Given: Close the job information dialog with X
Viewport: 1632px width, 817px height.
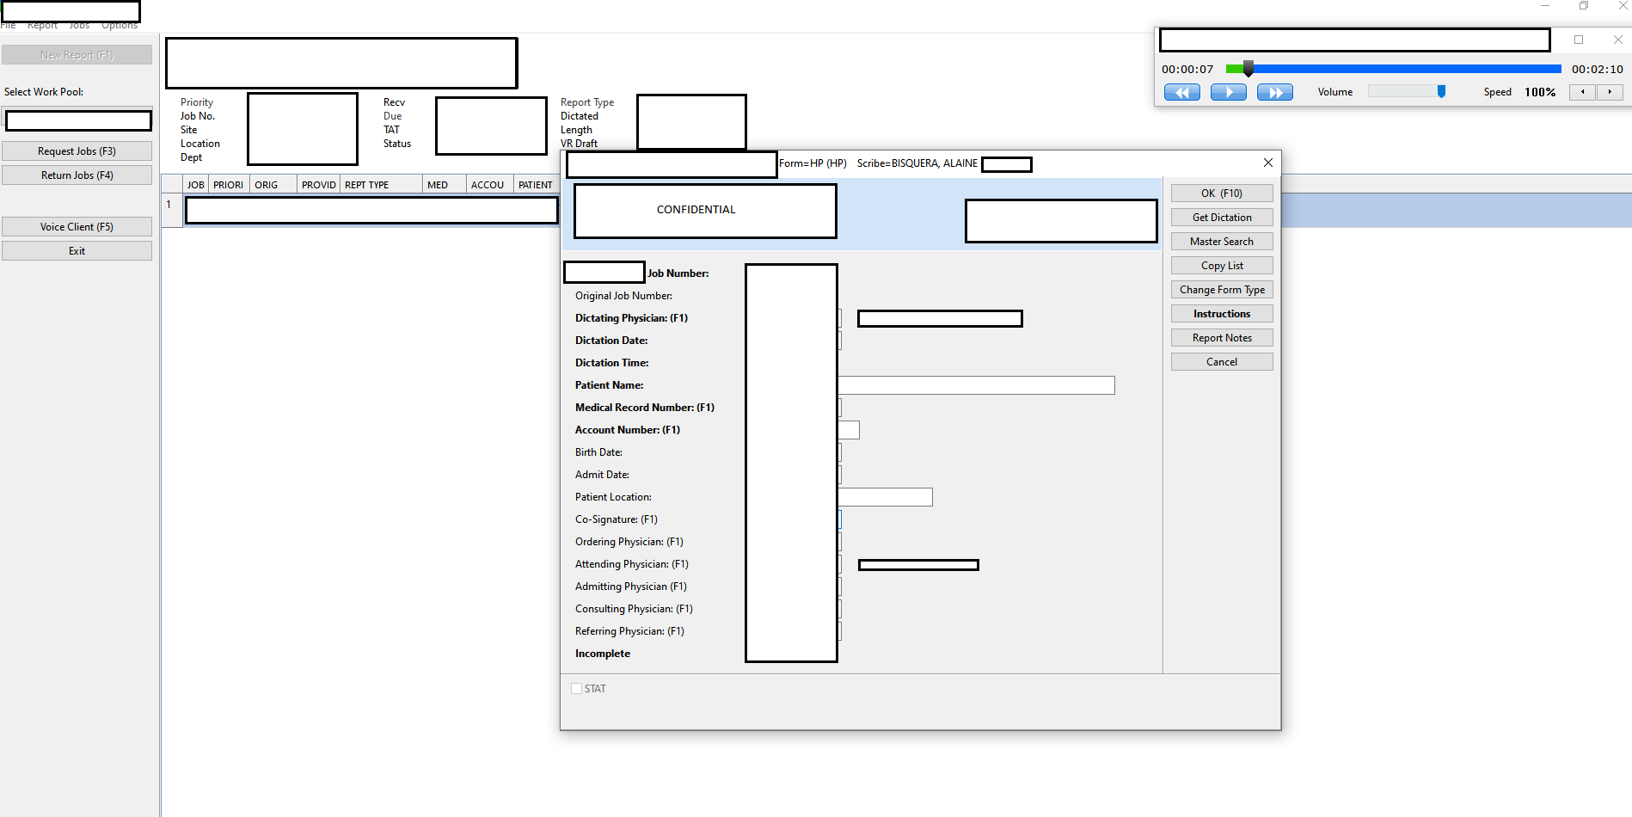Looking at the screenshot, I should click(x=1267, y=163).
